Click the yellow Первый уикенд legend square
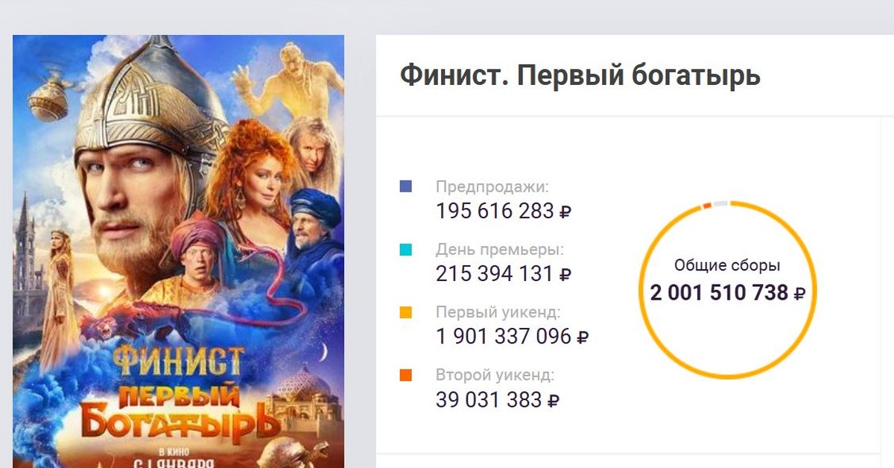894x468 pixels. click(x=406, y=314)
